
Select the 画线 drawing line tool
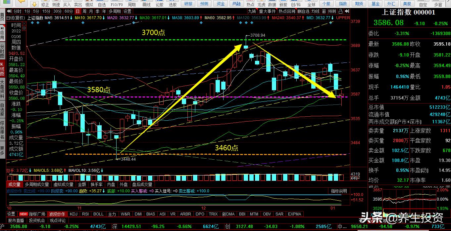146,4
